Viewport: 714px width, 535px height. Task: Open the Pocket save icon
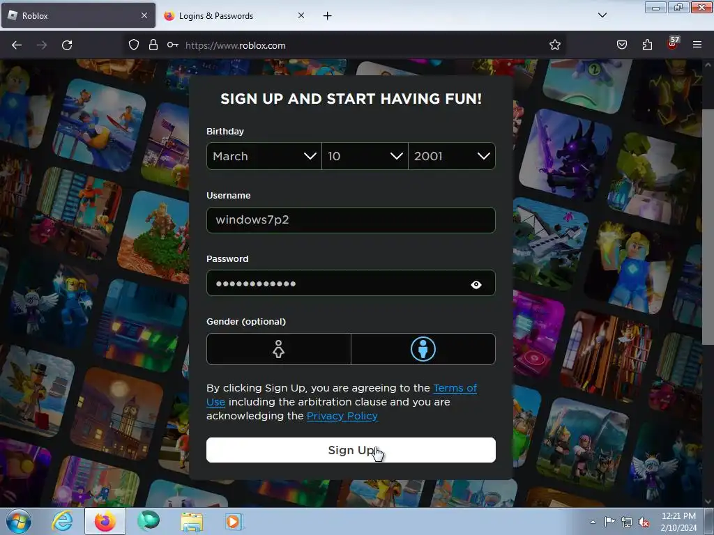click(x=621, y=45)
